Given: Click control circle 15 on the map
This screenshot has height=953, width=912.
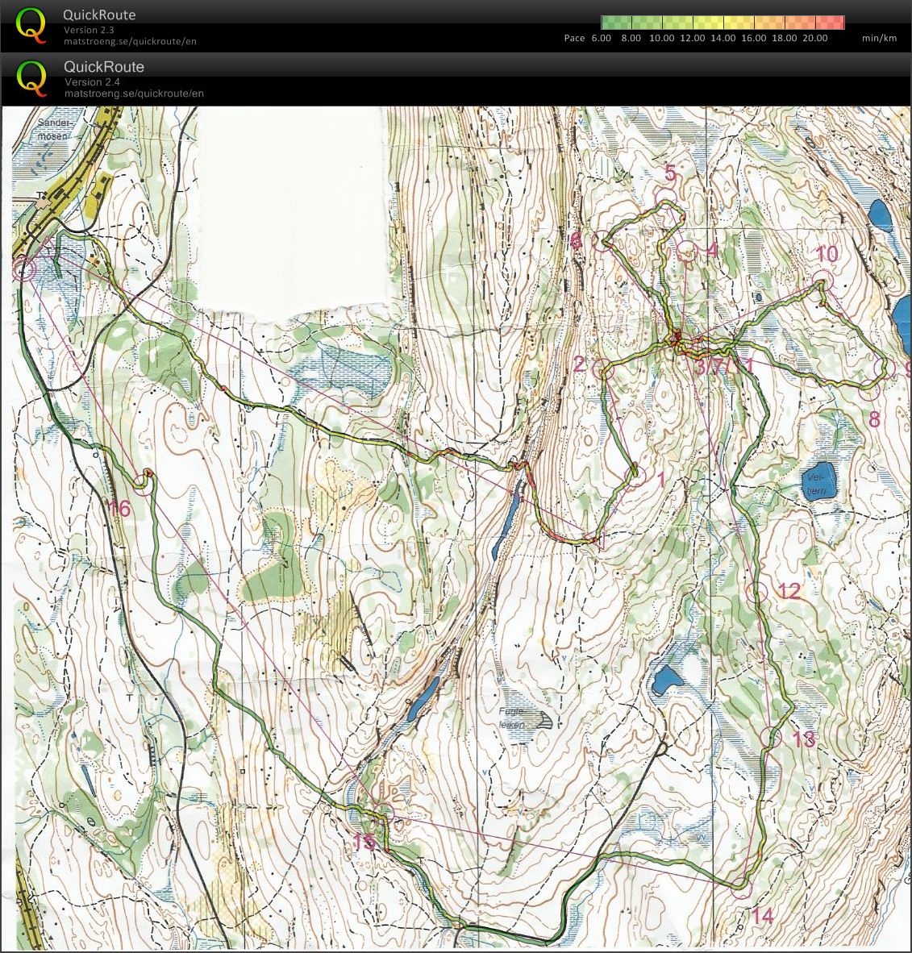Looking at the screenshot, I should tap(383, 813).
